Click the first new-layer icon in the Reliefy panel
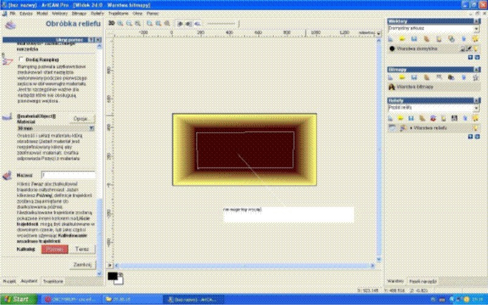Image resolution: width=488 pixels, height=305 pixels. [390, 118]
